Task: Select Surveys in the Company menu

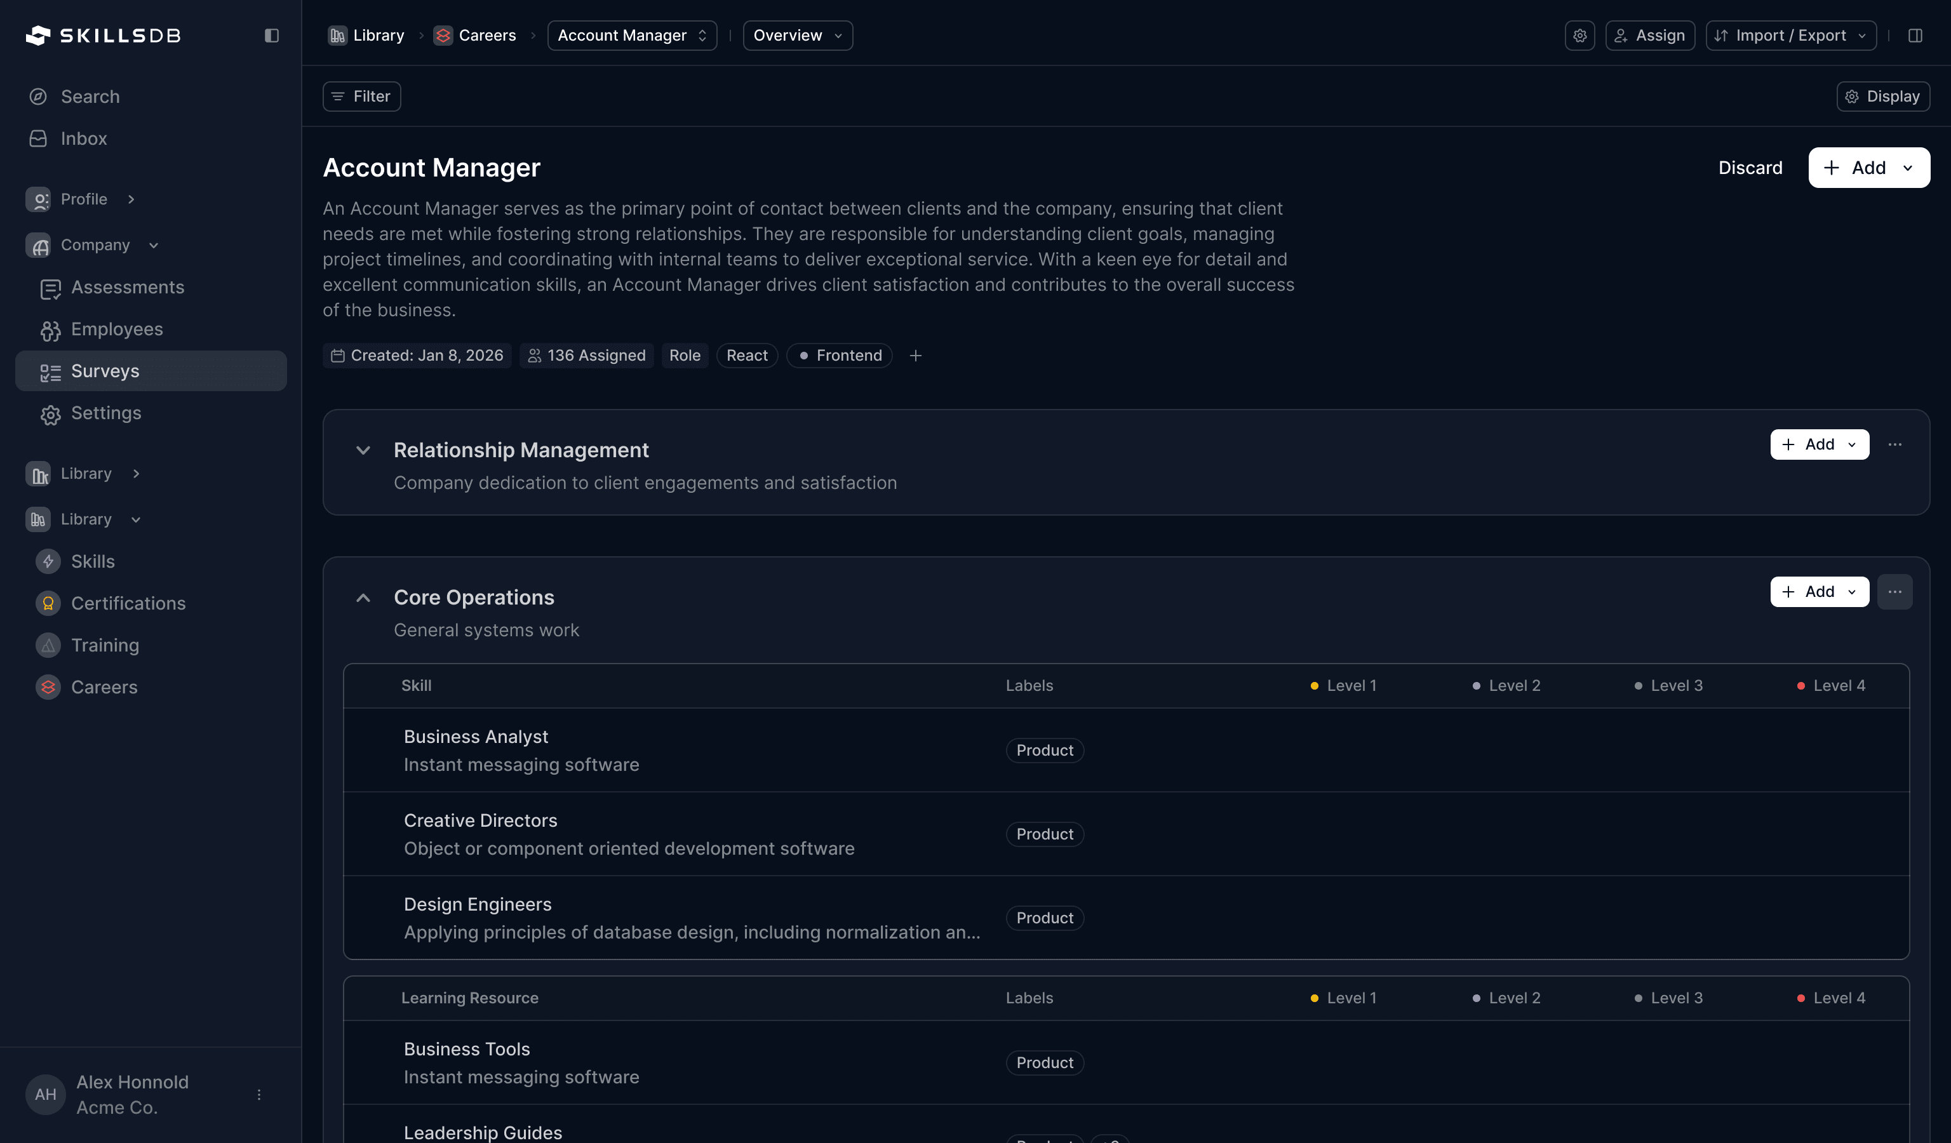Action: (x=105, y=371)
